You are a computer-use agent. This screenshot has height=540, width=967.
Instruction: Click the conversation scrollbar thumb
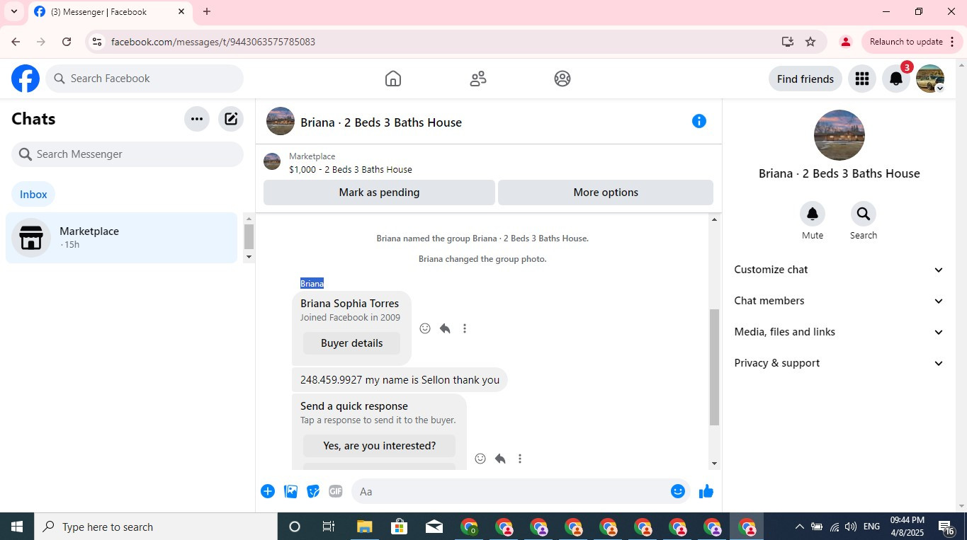pos(714,367)
